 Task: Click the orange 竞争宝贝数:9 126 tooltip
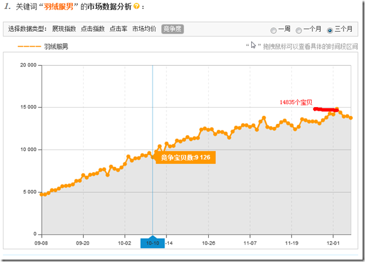click(185, 157)
